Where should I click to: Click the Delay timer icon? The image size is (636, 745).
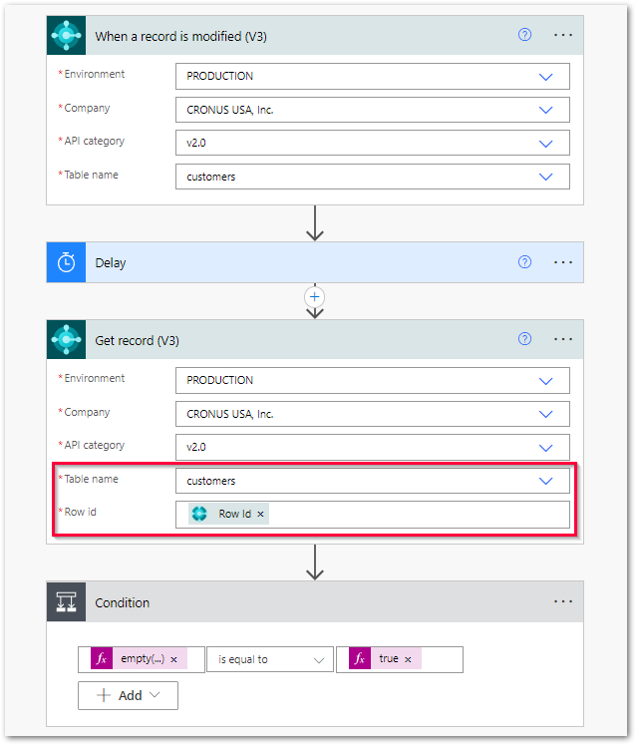point(66,262)
